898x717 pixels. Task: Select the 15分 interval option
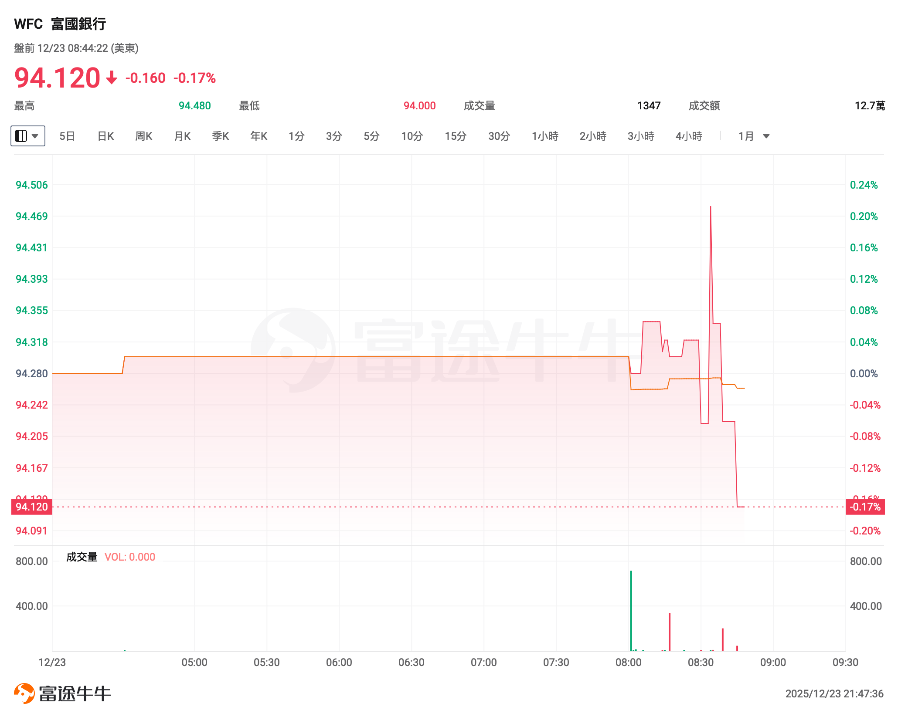(x=456, y=136)
